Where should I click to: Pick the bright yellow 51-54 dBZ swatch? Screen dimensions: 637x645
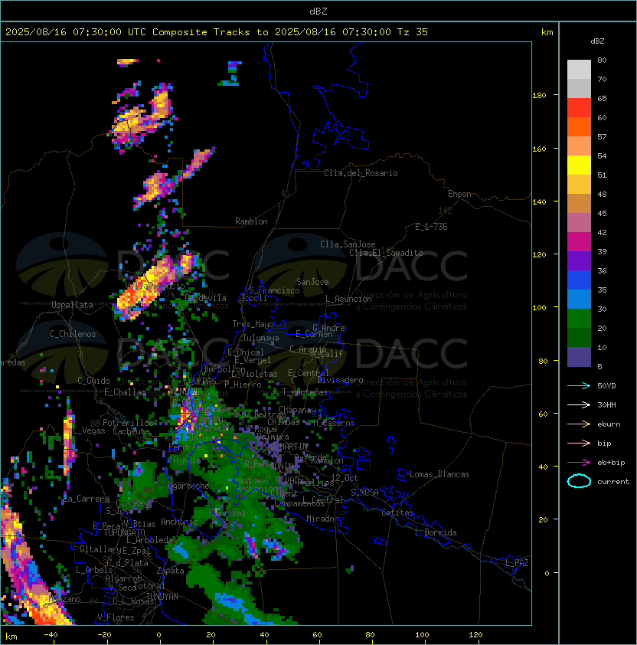(x=579, y=165)
